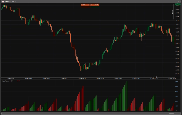Click the highlighted time label on time axis
The width and height of the screenshot is (182, 115).
(x=154, y=77)
